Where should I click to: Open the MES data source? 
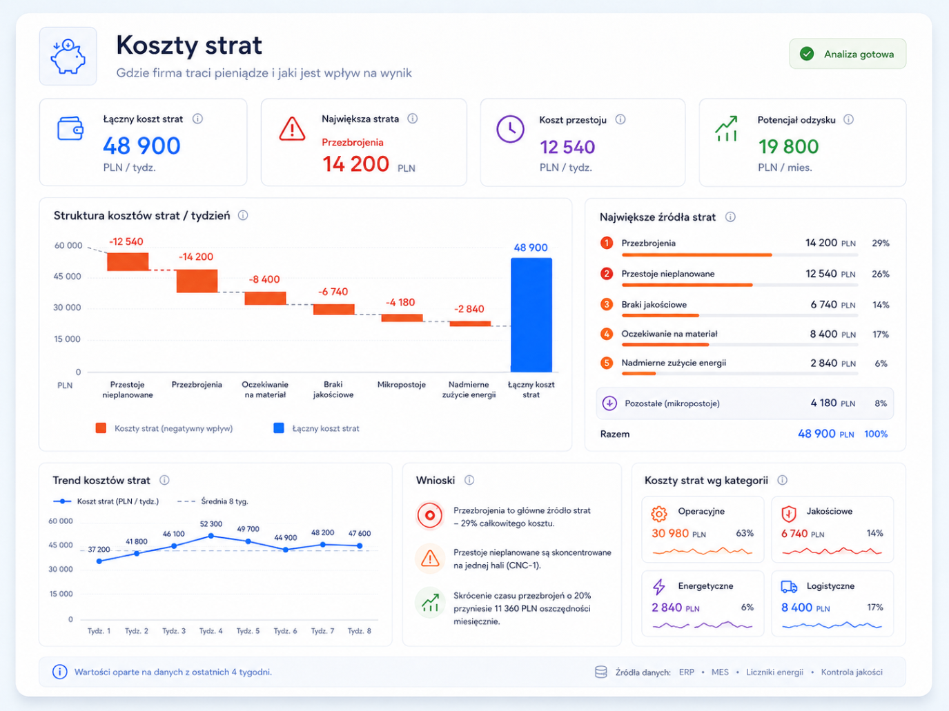720,672
